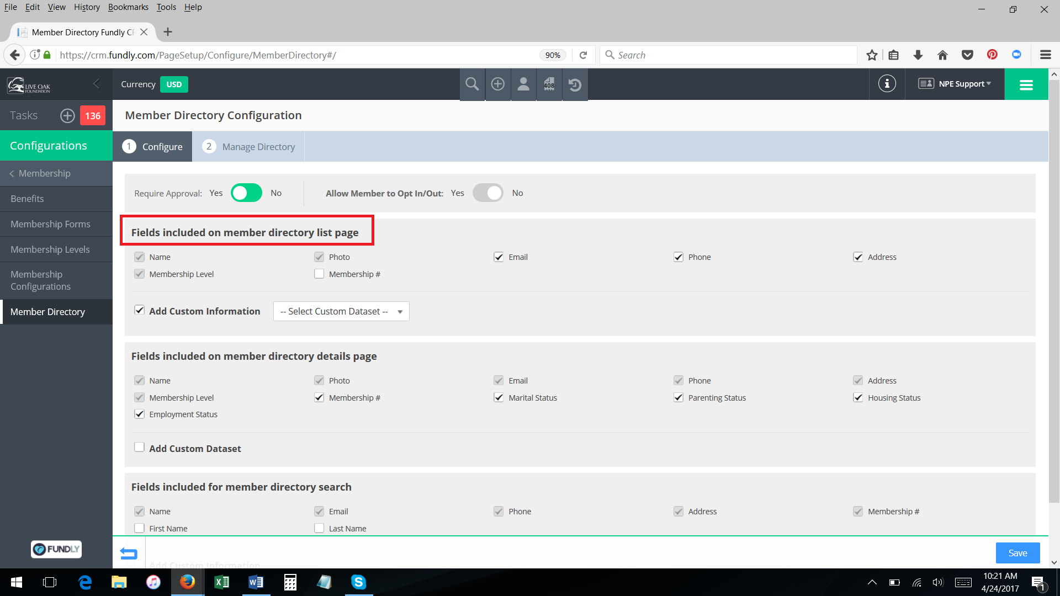Bookmark this page with the star icon
Viewport: 1060px width, 596px height.
[x=872, y=55]
